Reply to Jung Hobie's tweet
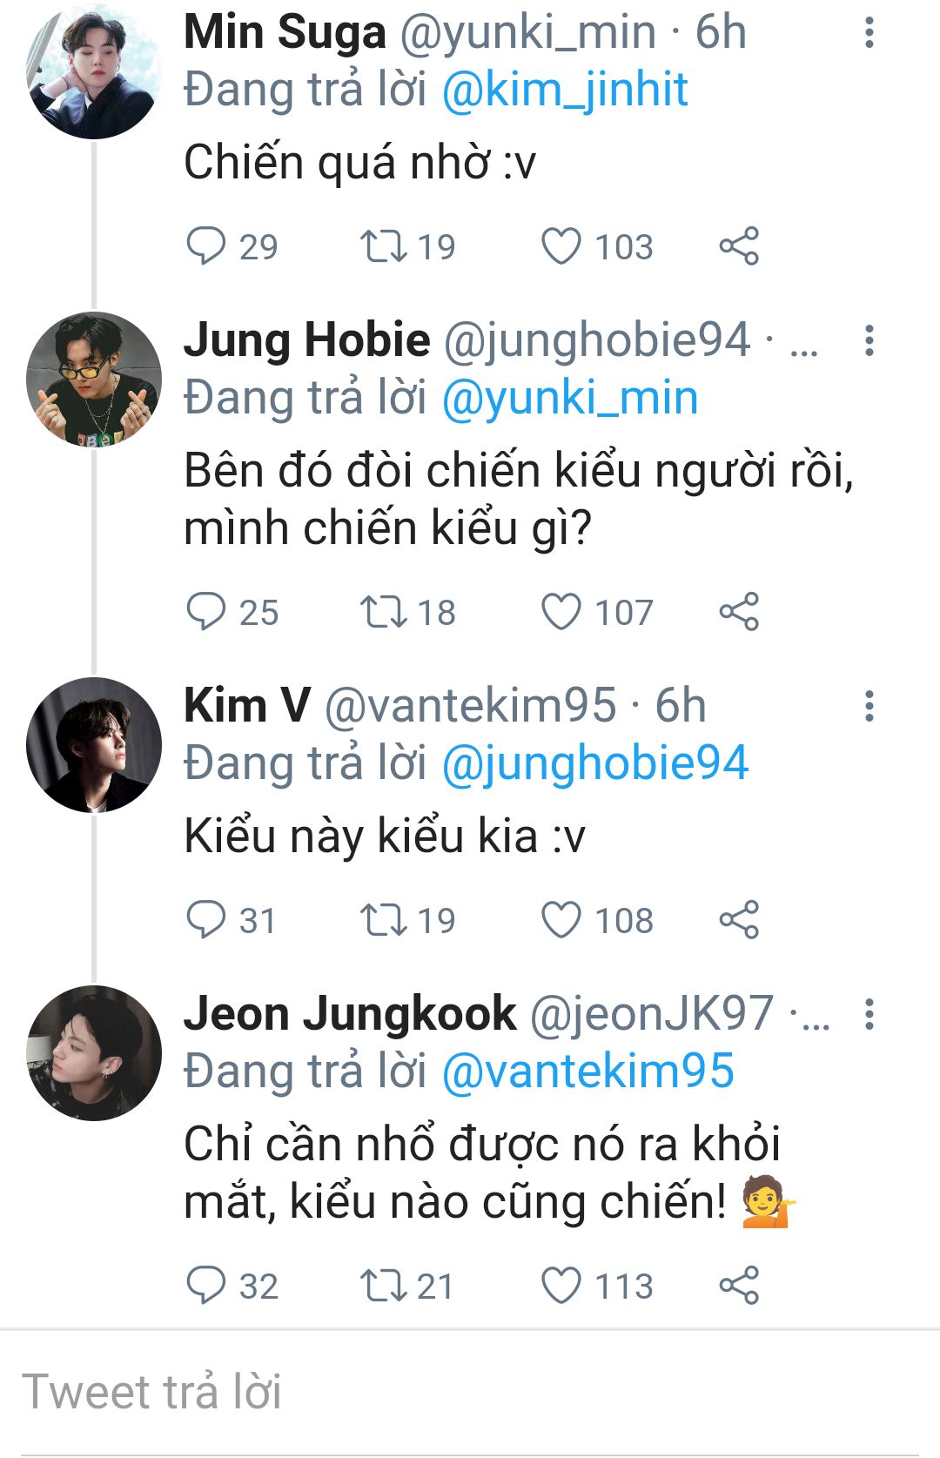Viewport: 940px width, 1458px height. click(x=206, y=612)
